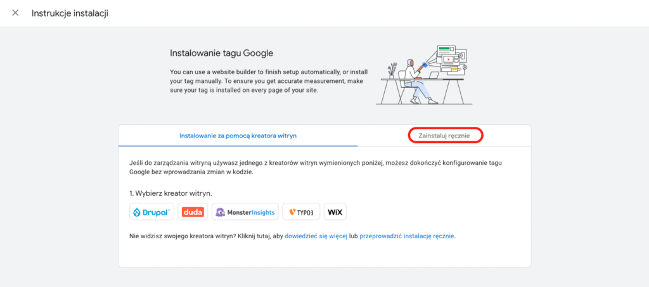
Task: Choose the WiX website builder
Action: point(335,212)
